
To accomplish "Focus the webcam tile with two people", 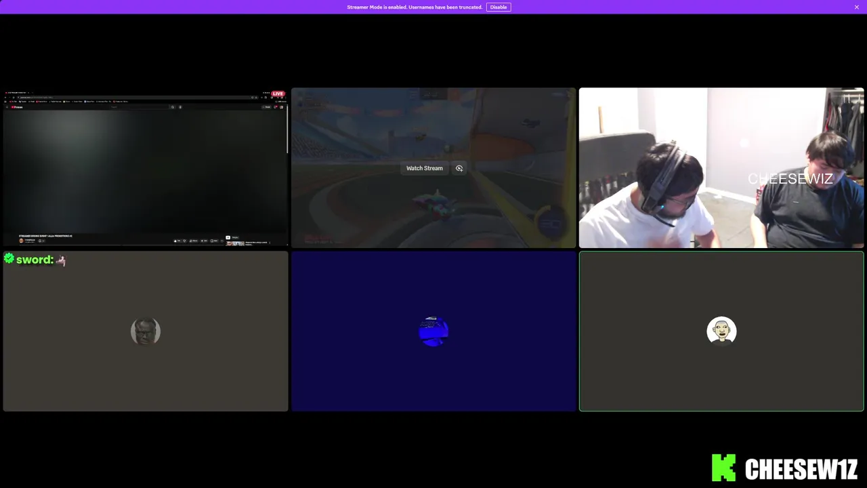I will (721, 167).
